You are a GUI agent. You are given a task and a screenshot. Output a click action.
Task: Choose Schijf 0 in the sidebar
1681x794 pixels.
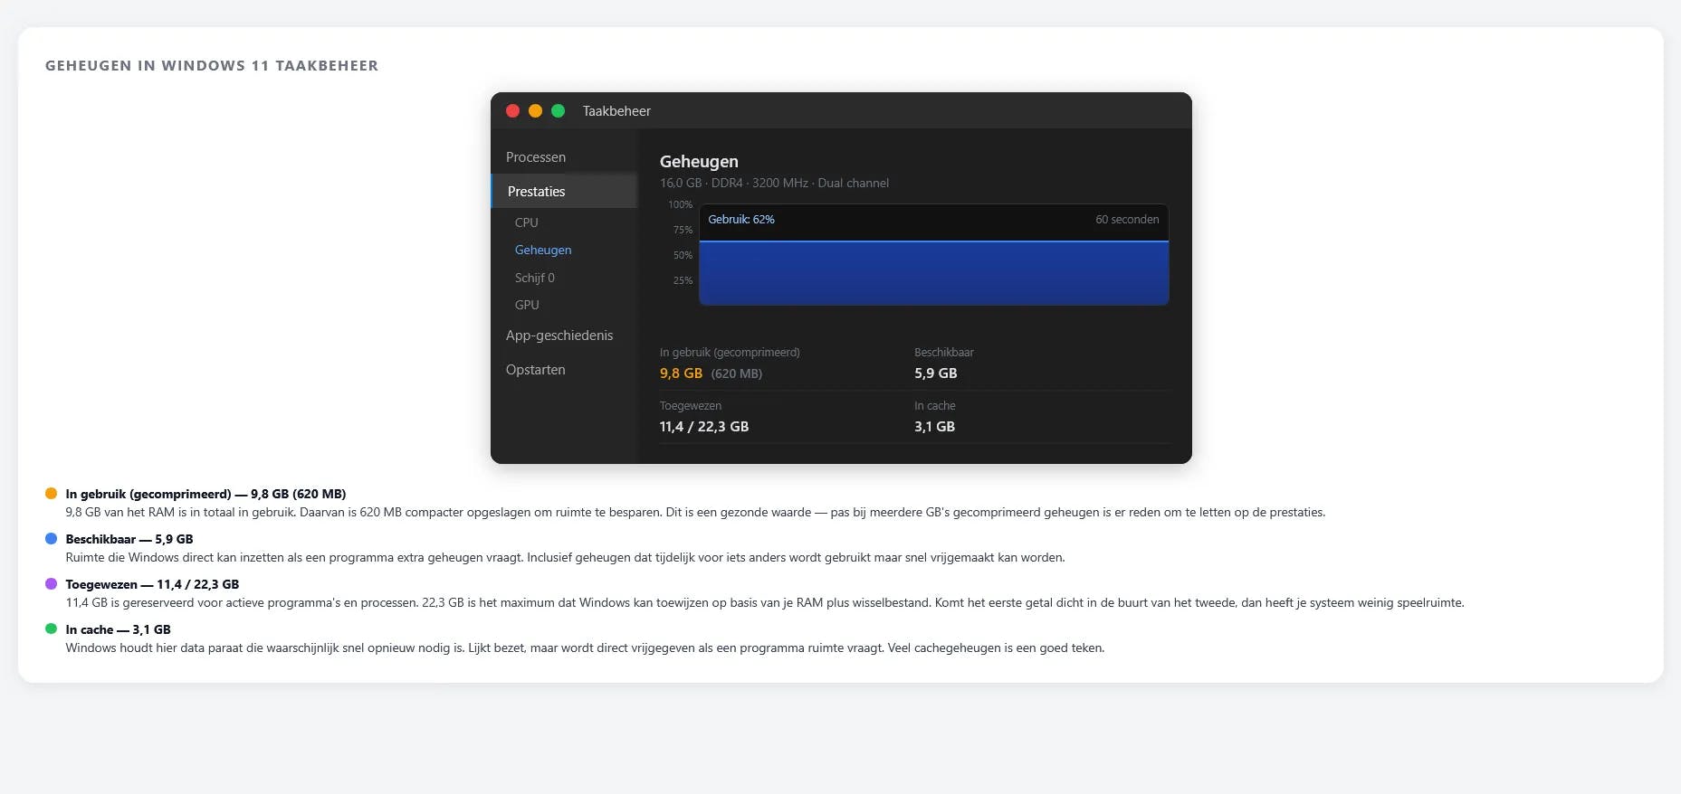pos(535,278)
